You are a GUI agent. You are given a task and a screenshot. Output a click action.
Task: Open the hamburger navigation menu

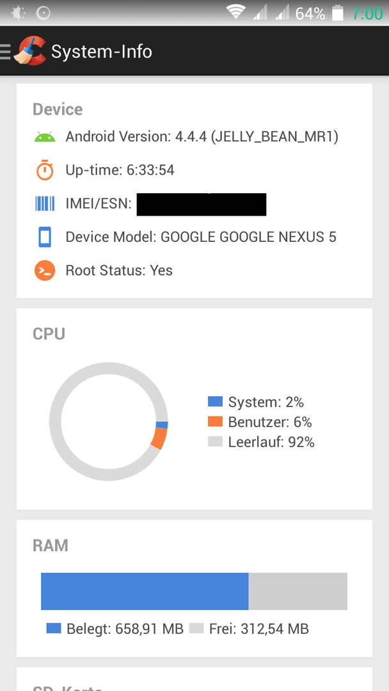click(x=5, y=52)
